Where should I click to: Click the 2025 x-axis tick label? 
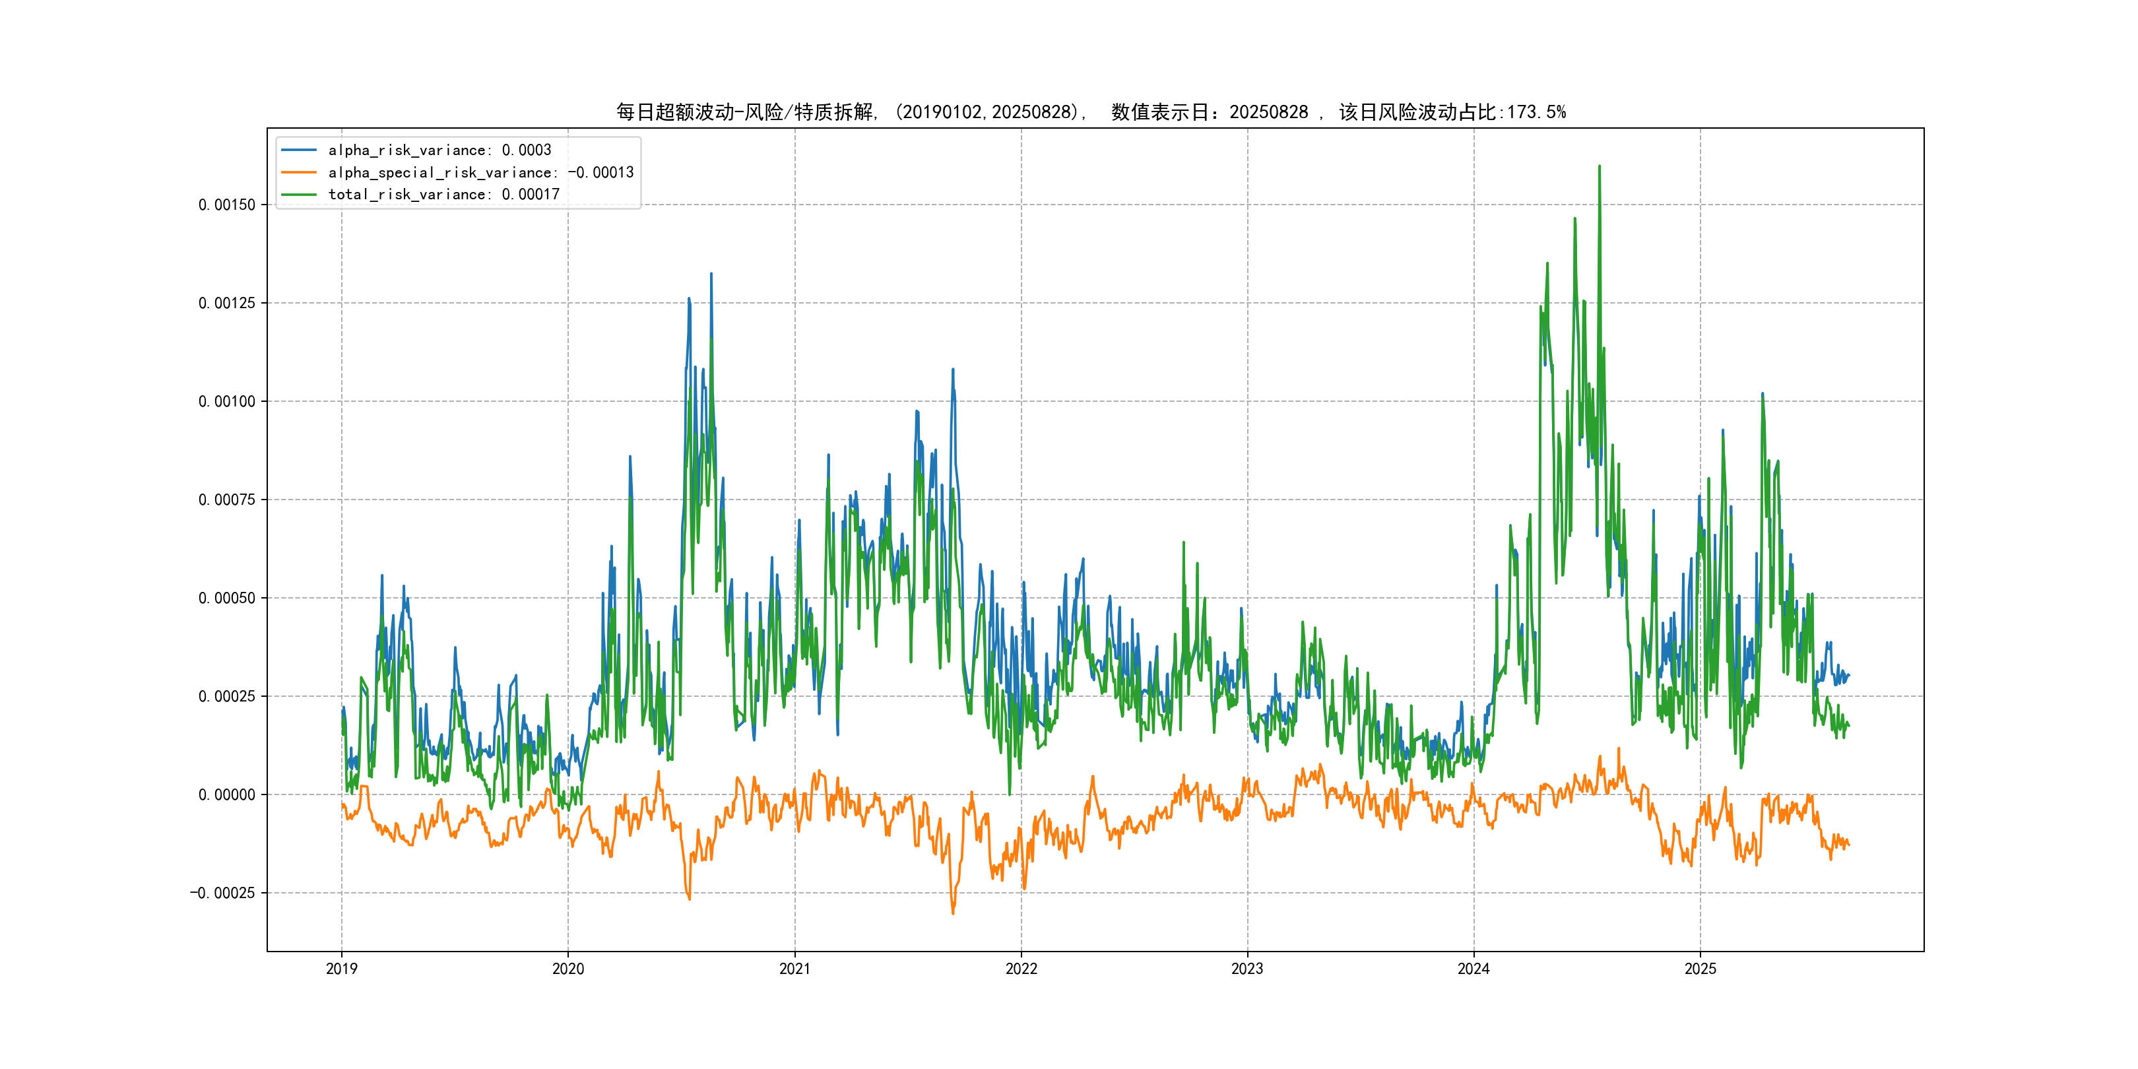(x=1700, y=969)
